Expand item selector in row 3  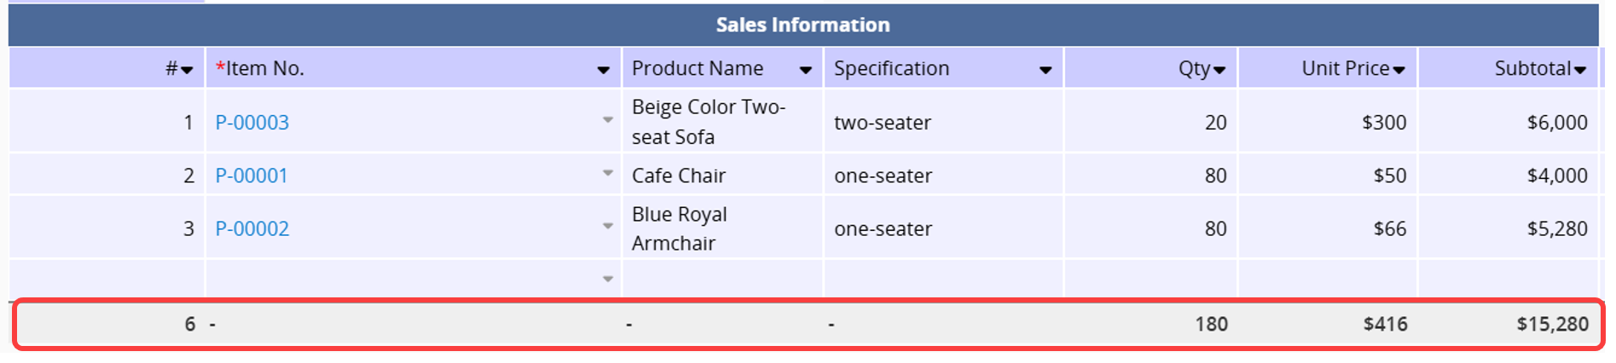coord(608,226)
